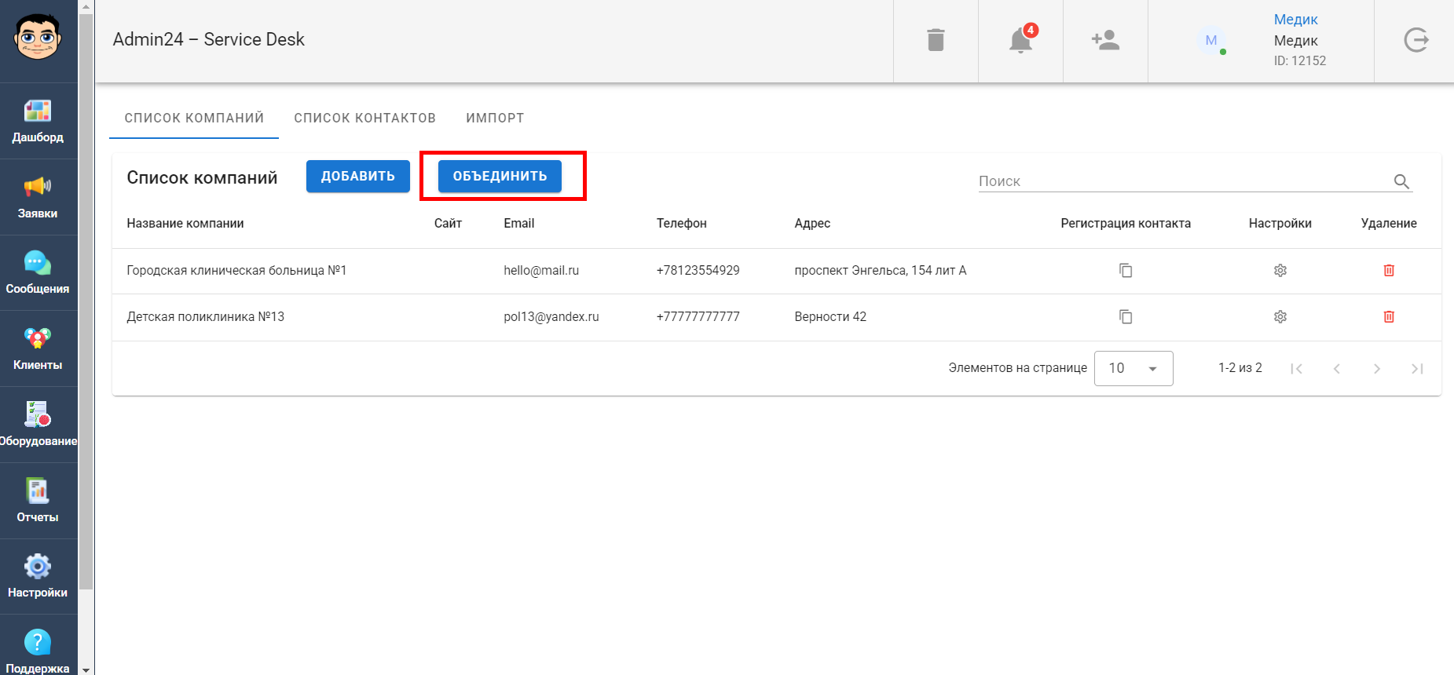Switch to Список компаний tab
Viewport: 1454px width, 675px height.
point(194,118)
